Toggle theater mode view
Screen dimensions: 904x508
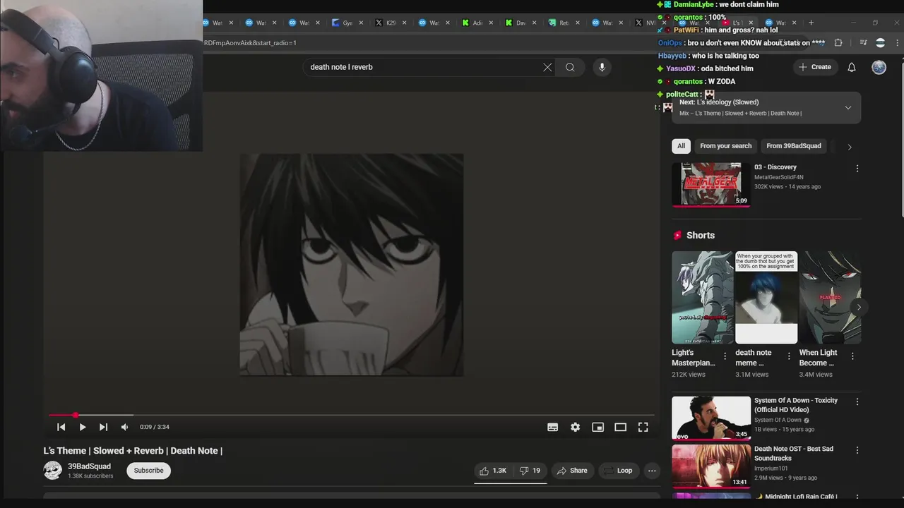pyautogui.click(x=621, y=427)
